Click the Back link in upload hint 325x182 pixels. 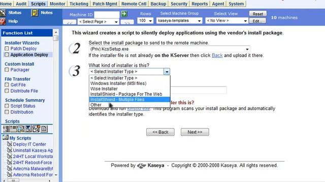tap(217, 55)
